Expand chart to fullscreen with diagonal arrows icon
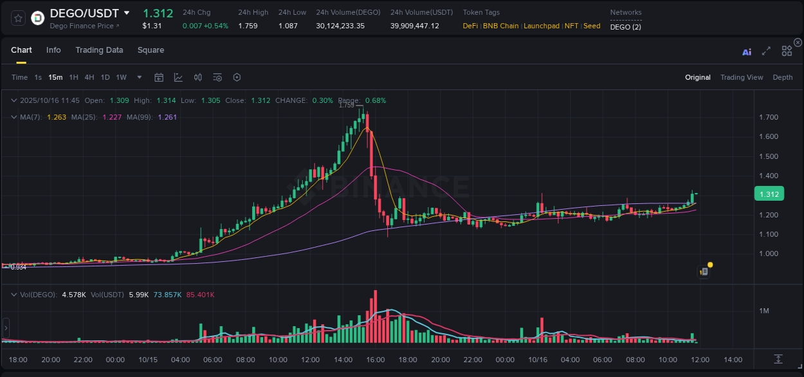 766,51
